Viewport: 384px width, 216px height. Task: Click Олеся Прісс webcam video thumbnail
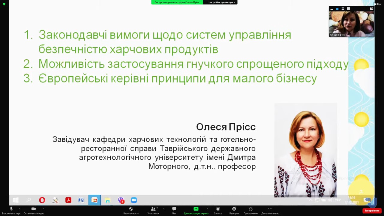point(351,24)
